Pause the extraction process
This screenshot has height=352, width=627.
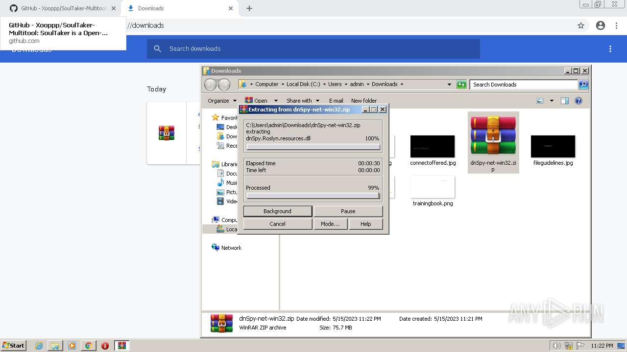point(348,211)
